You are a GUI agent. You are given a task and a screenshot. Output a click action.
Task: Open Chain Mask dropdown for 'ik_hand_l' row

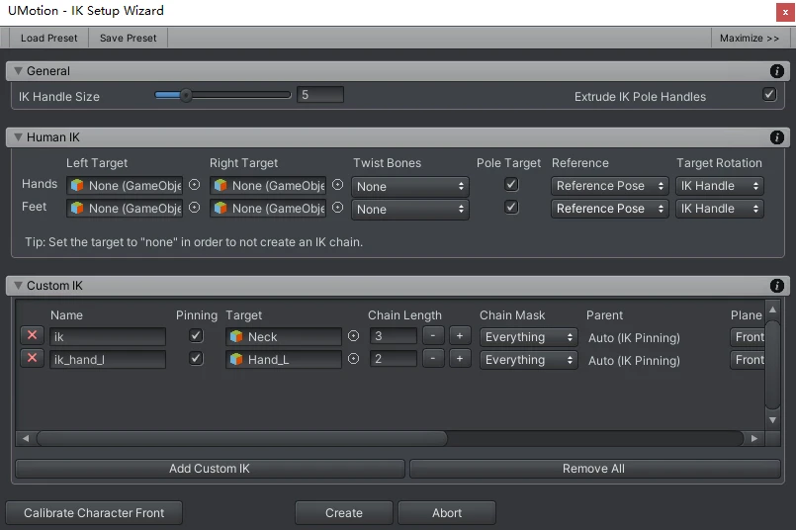pos(528,360)
